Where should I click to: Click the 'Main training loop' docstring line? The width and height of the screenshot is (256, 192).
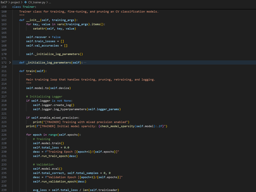(91, 80)
